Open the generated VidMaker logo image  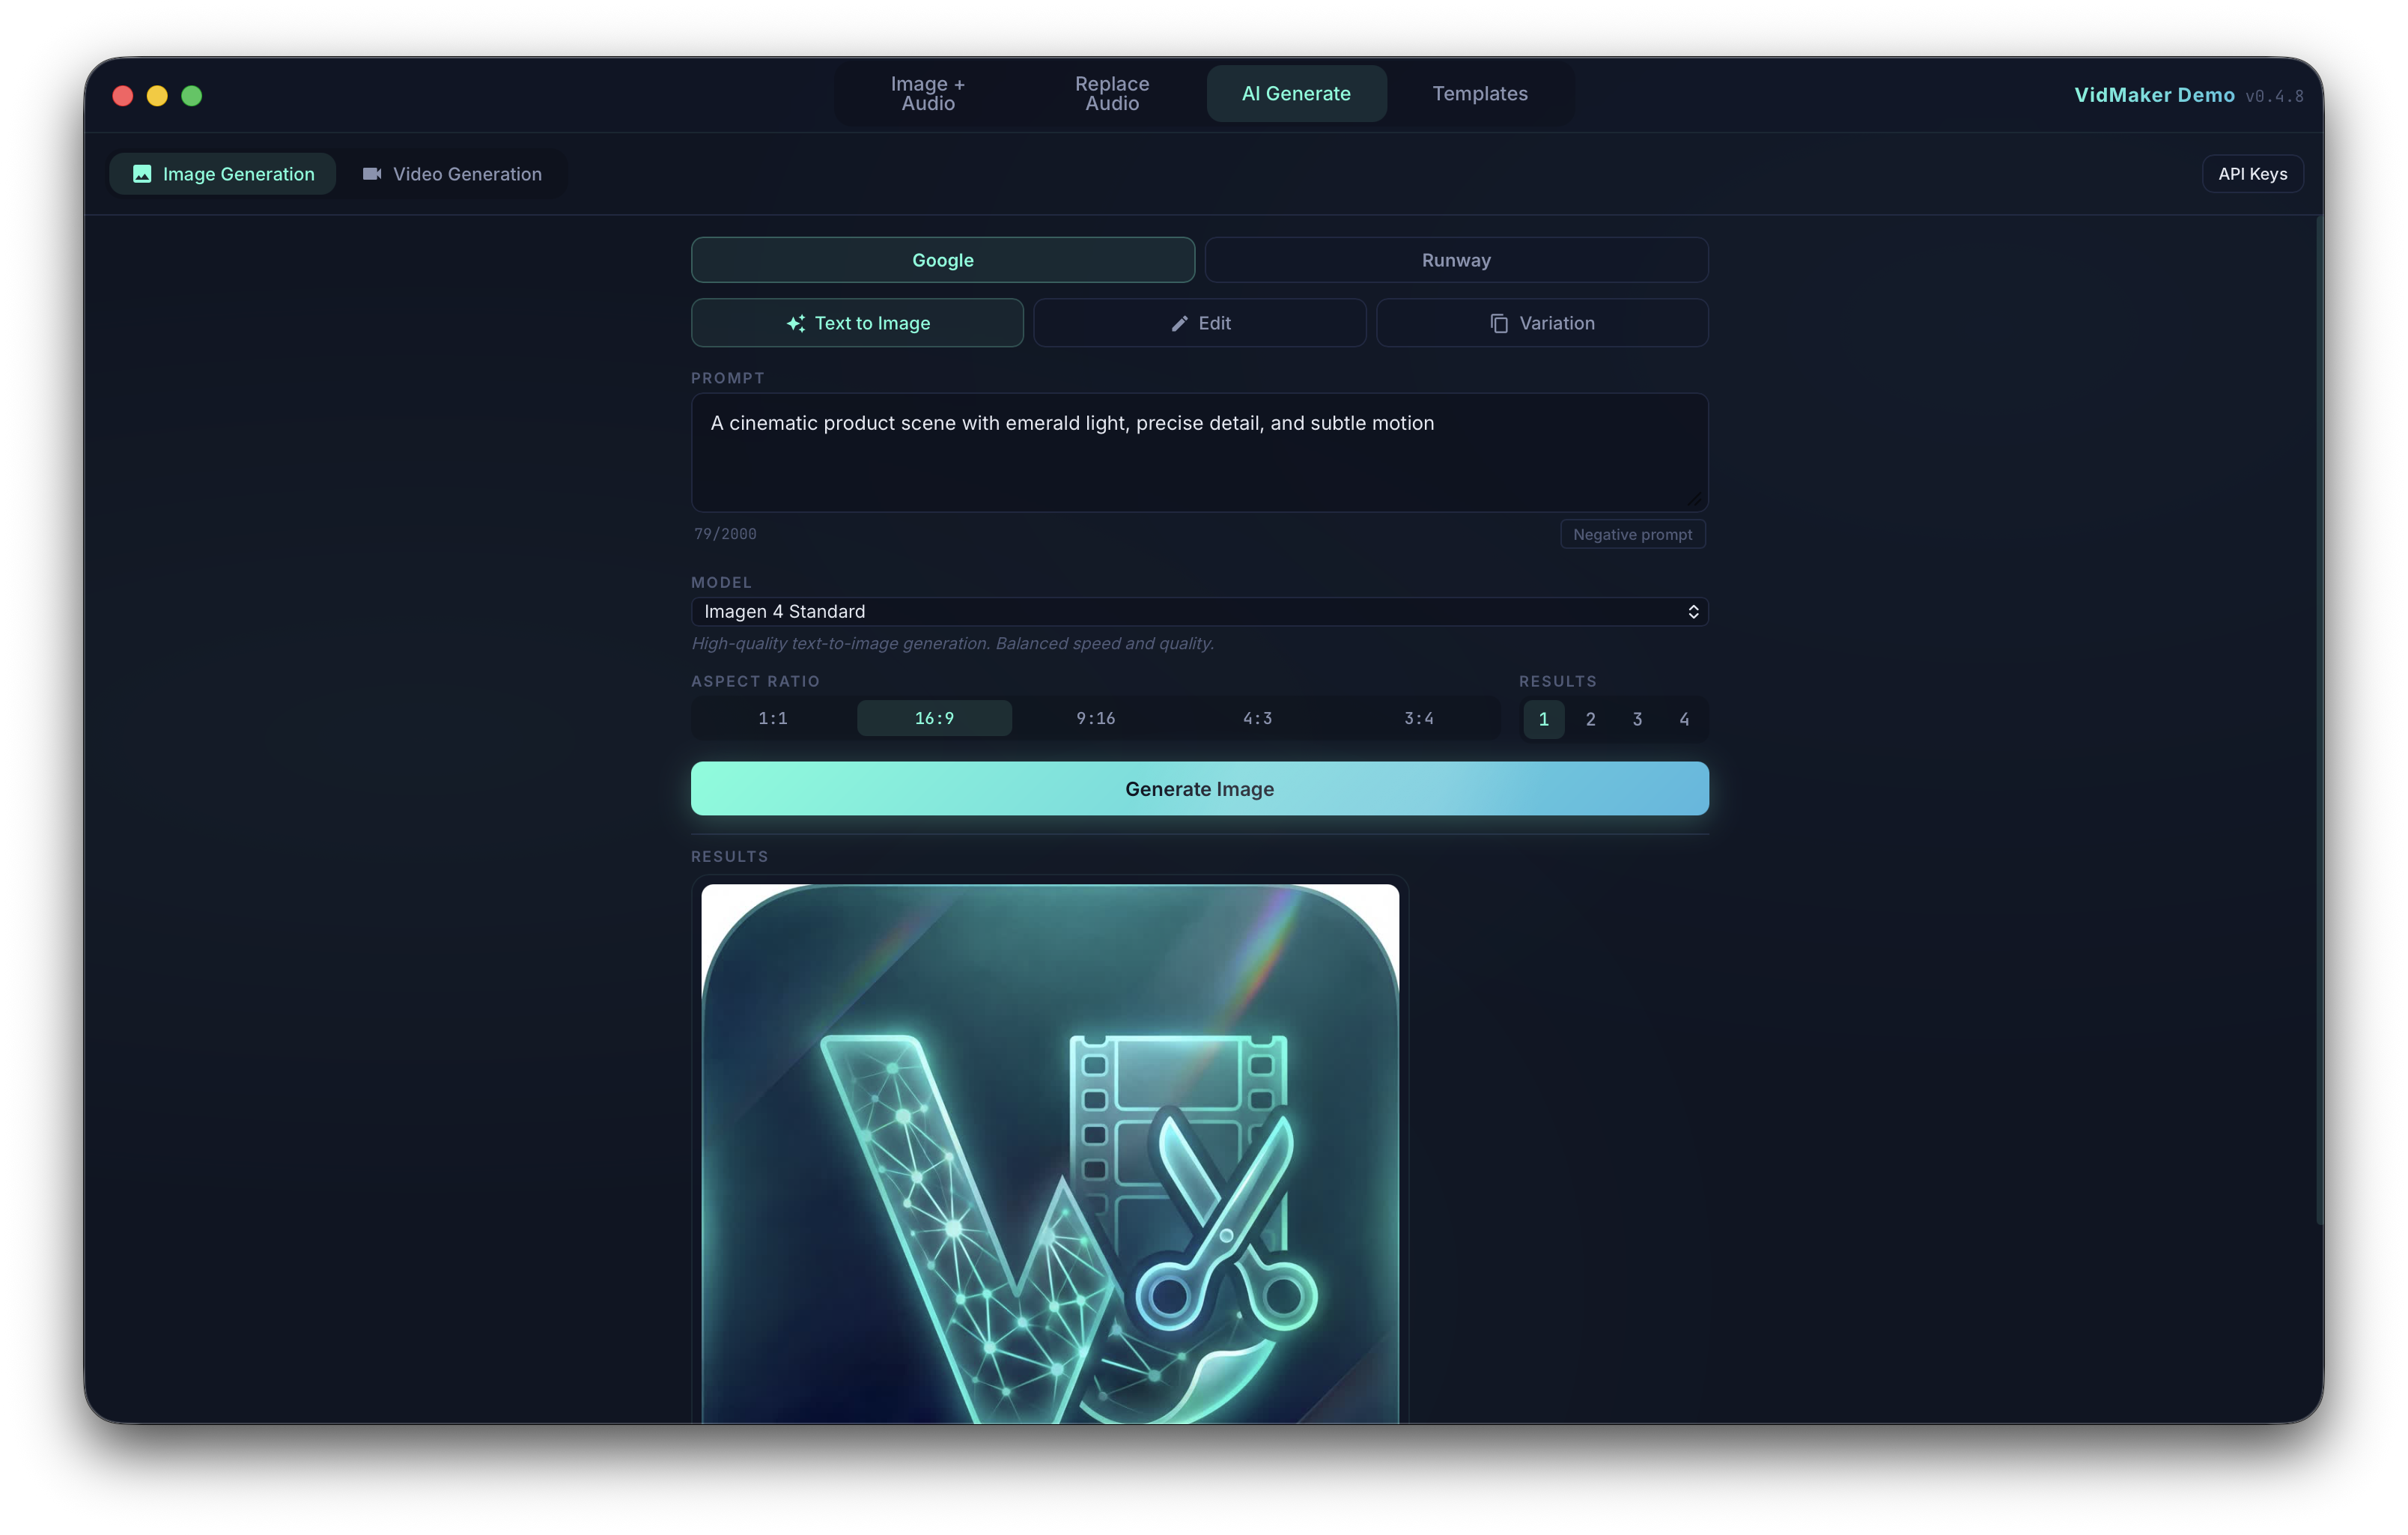(1050, 1154)
